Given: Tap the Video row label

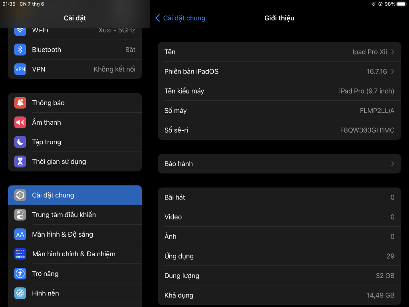Looking at the screenshot, I should click(173, 217).
